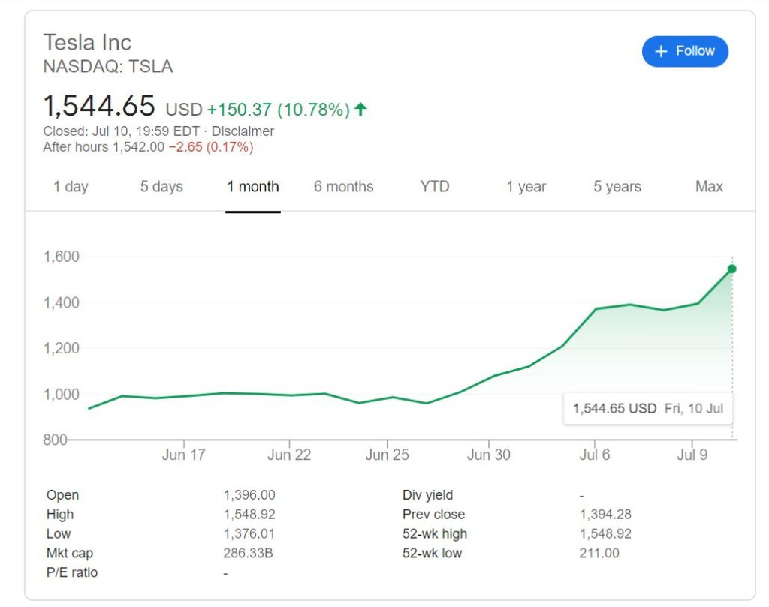Click the 52-wk low label

[432, 553]
